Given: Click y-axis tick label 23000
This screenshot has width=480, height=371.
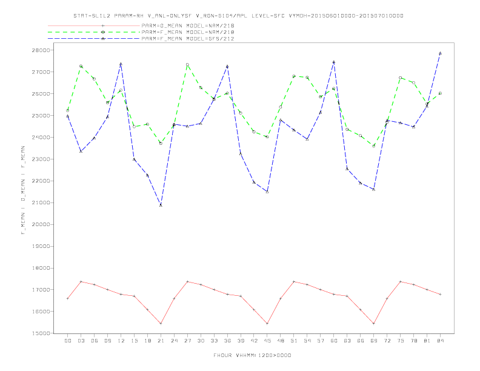Looking at the screenshot, I should (x=41, y=159).
